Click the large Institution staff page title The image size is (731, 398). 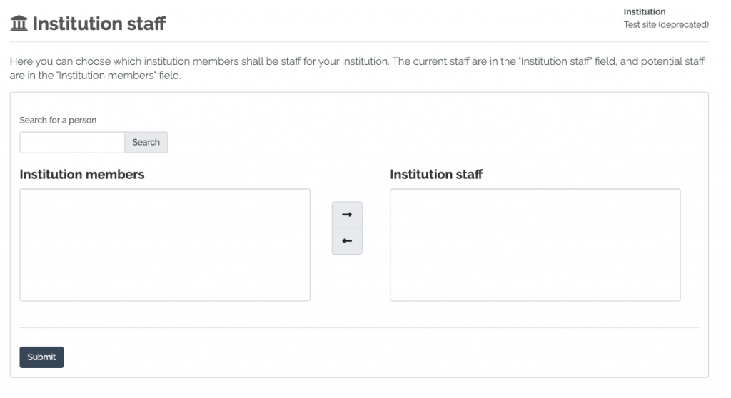99,24
